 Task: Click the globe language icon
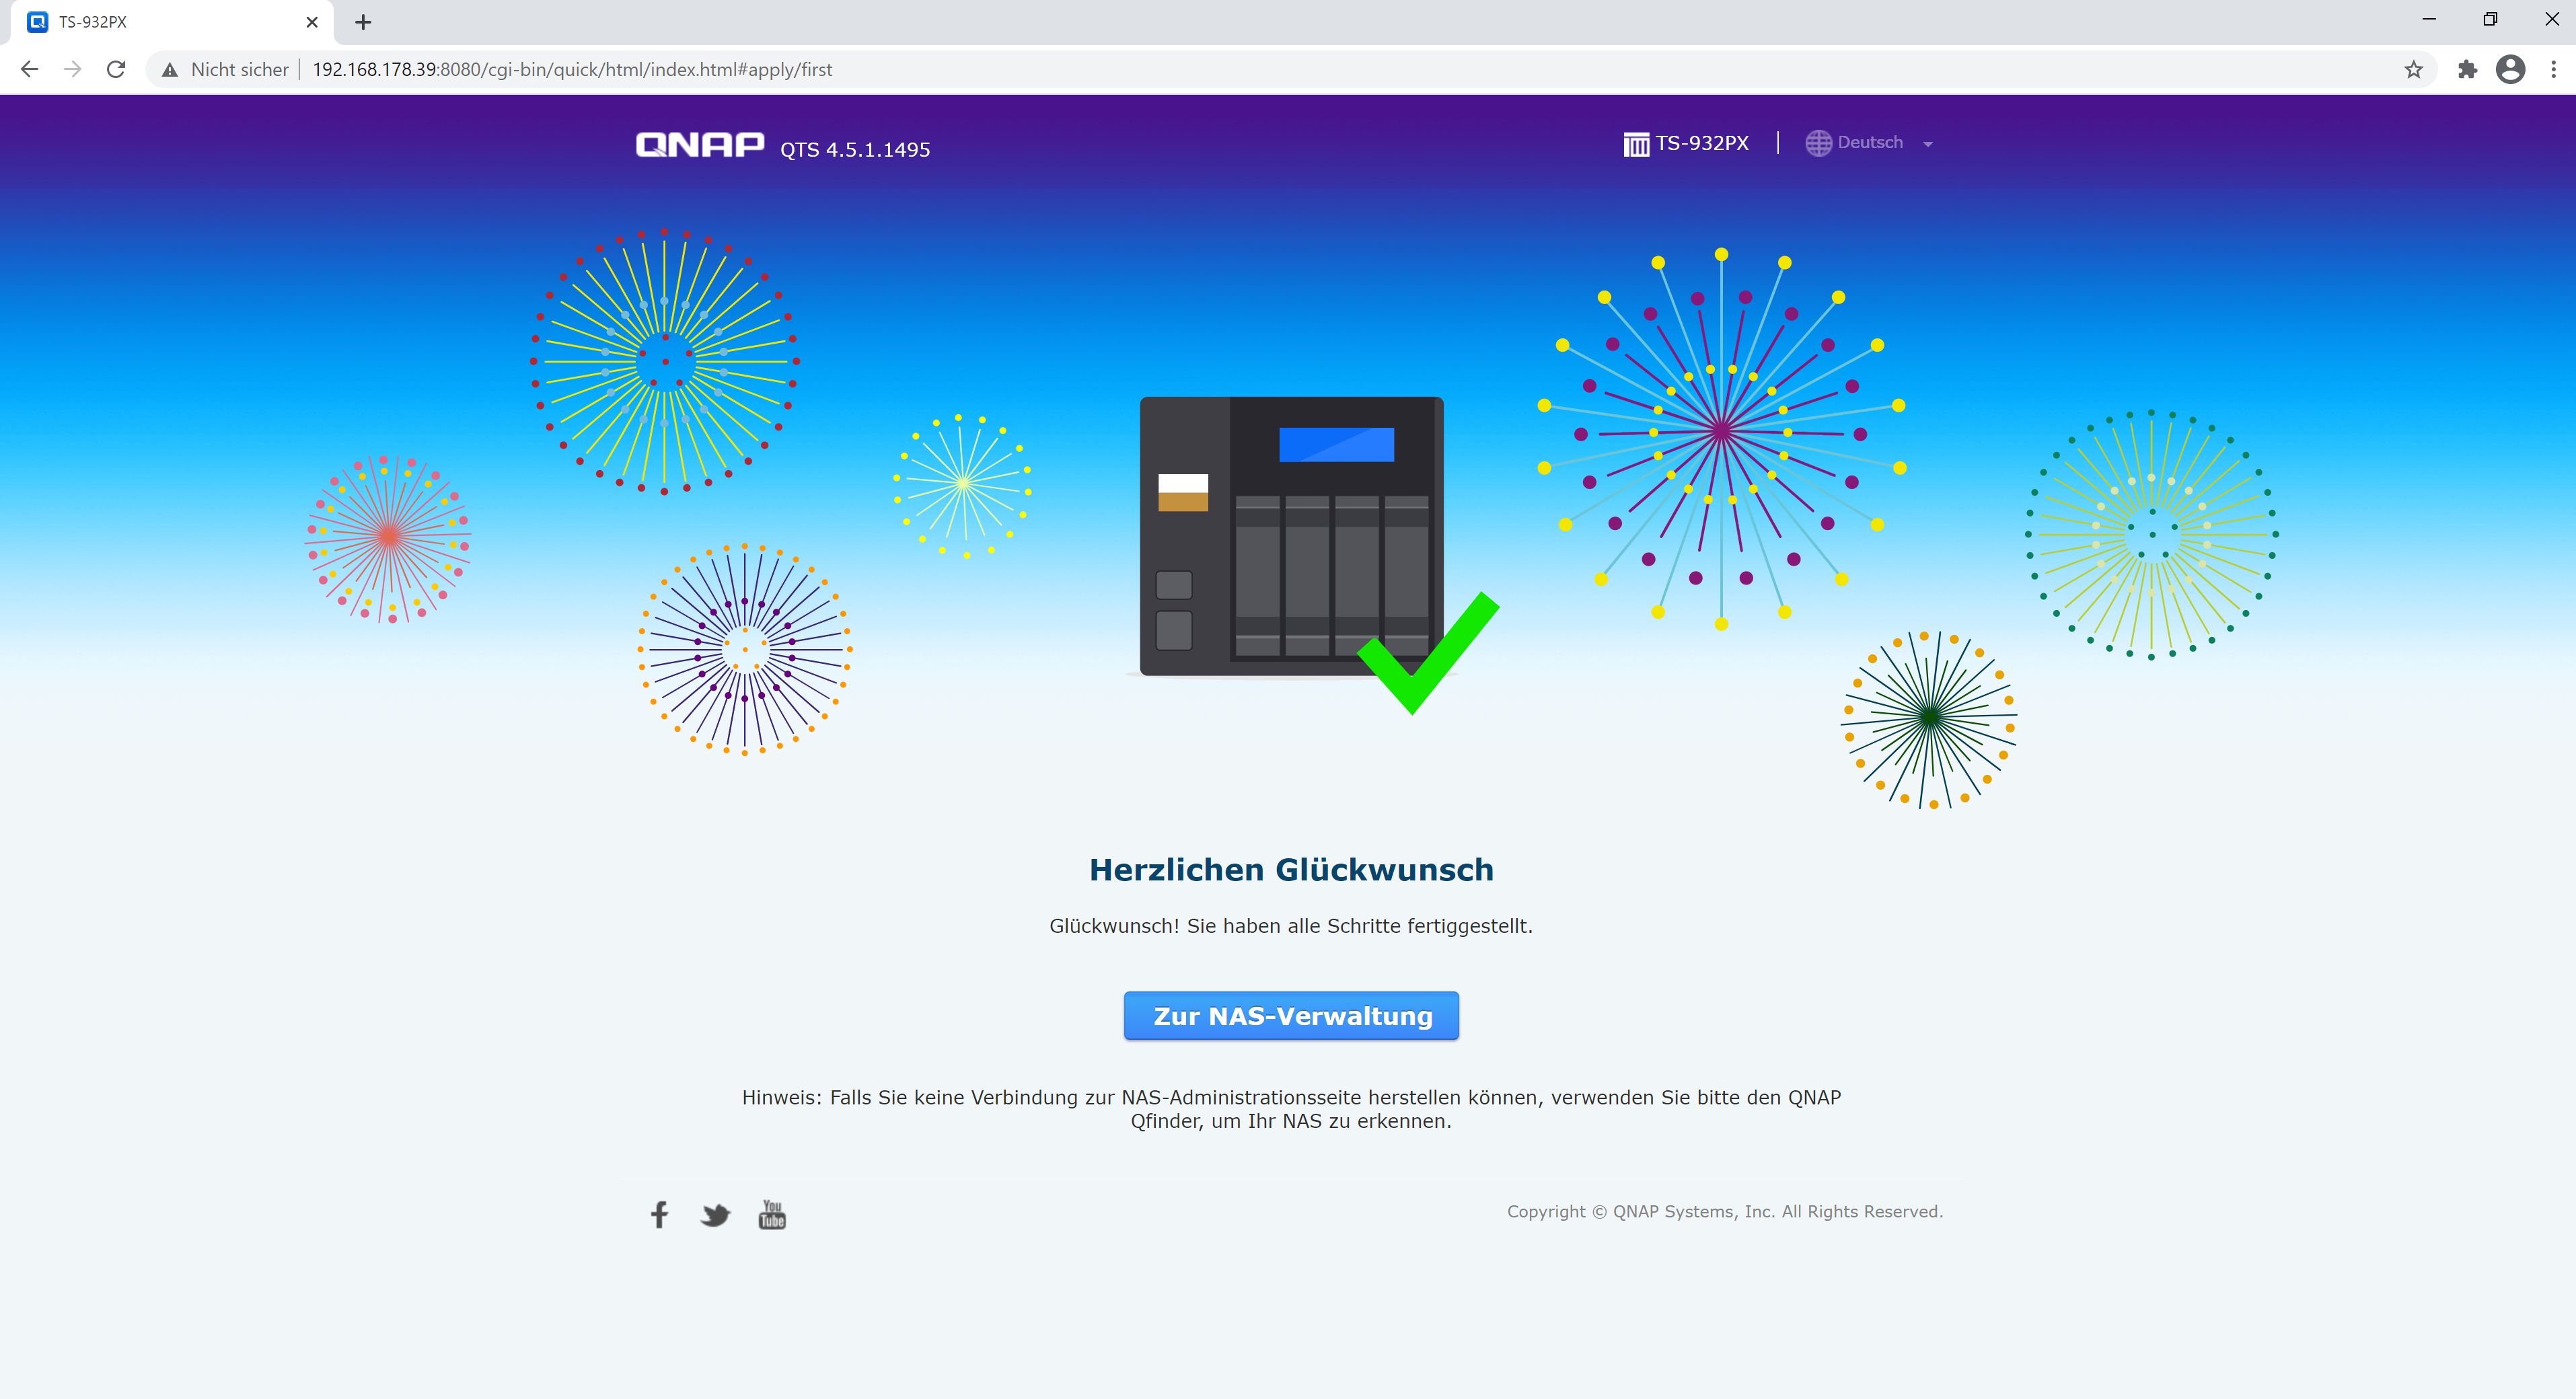pos(1818,143)
